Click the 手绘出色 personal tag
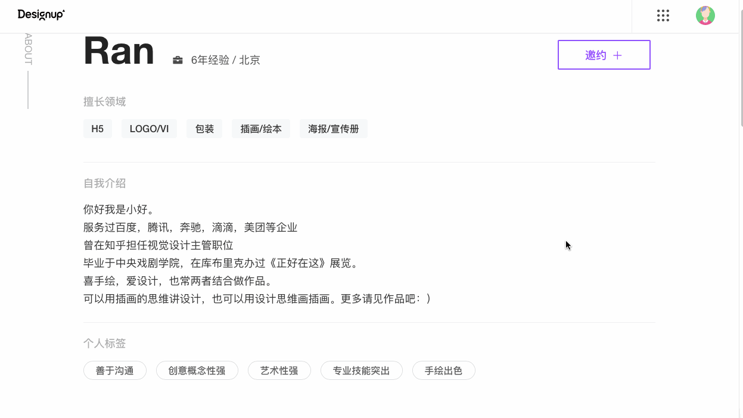 click(x=443, y=370)
